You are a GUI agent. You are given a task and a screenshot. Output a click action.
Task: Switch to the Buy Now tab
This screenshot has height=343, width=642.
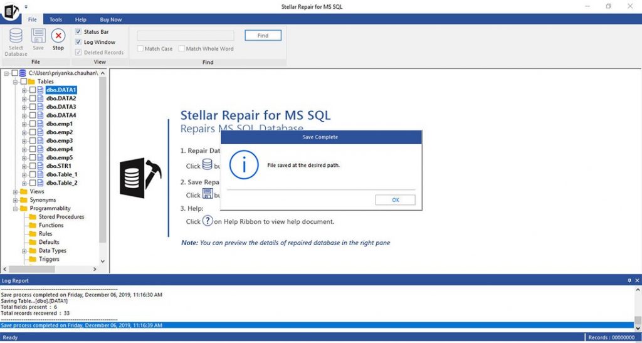click(x=111, y=19)
